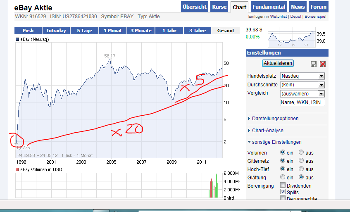Select the Push chart period
This screenshot has height=212, width=350.
coord(28,31)
